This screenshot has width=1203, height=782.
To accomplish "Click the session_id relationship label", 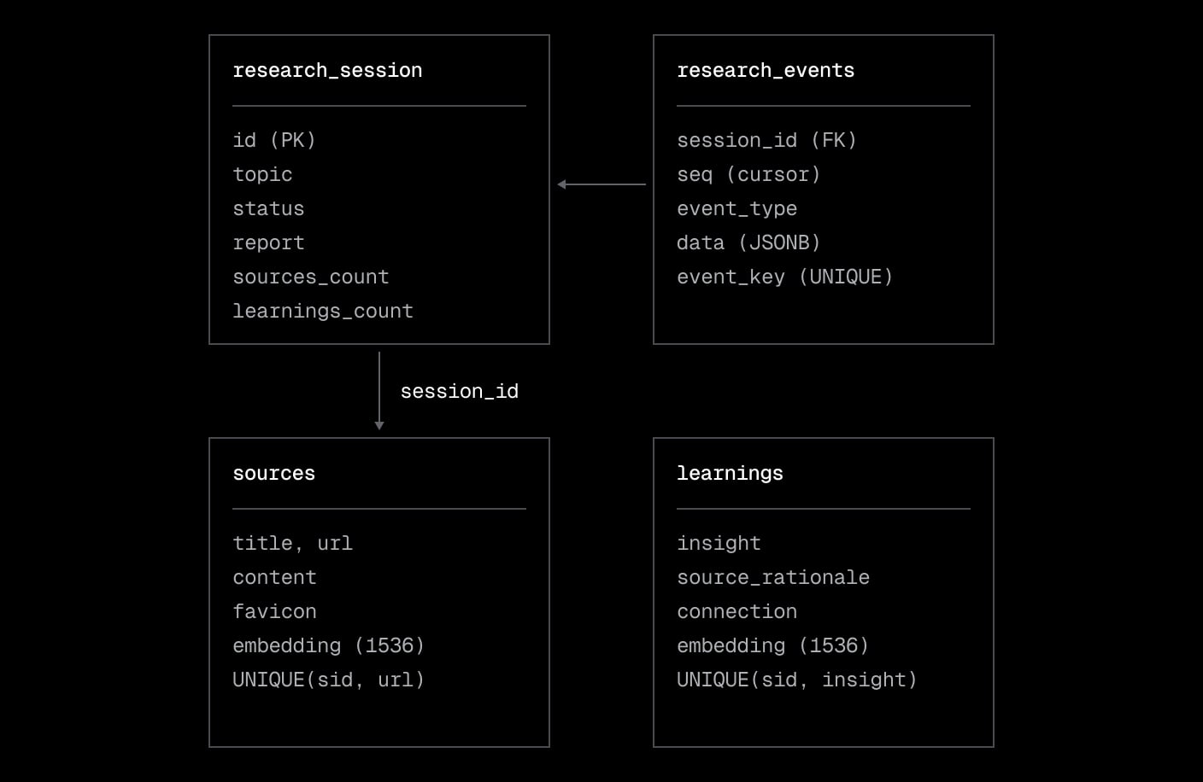I will tap(459, 392).
